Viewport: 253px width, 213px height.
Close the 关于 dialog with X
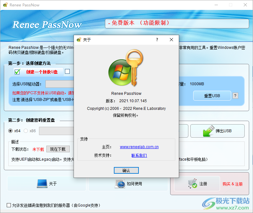pos(171,40)
